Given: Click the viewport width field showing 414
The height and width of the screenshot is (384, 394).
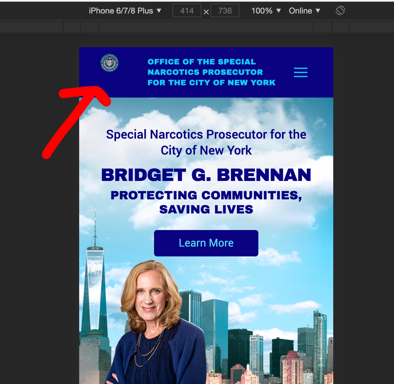Looking at the screenshot, I should (187, 11).
